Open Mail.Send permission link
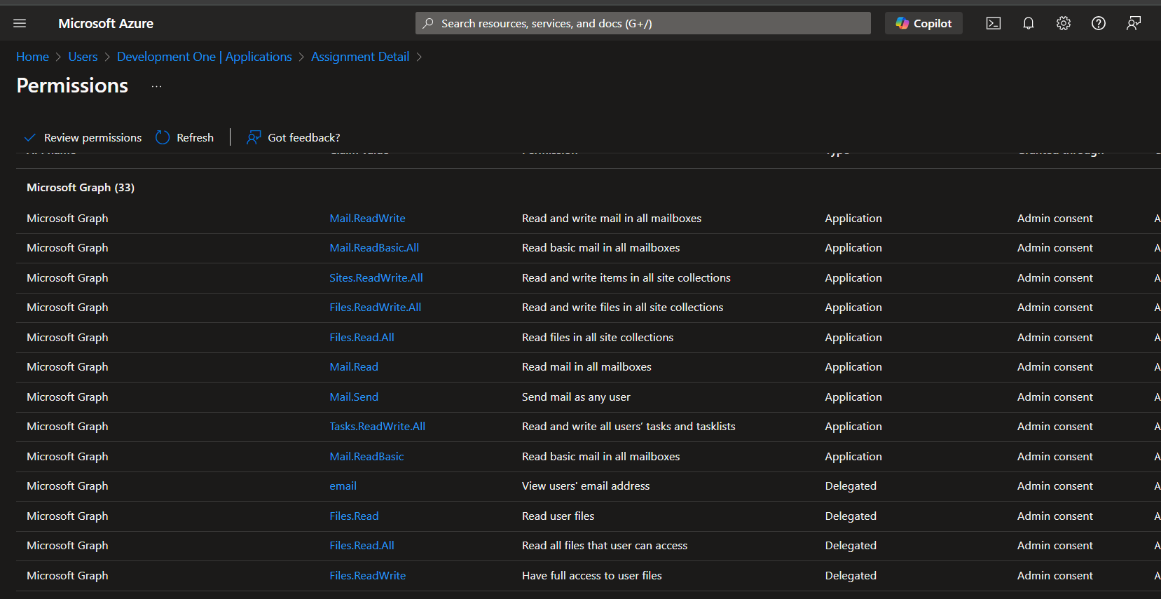1161x599 pixels. [x=354, y=397]
